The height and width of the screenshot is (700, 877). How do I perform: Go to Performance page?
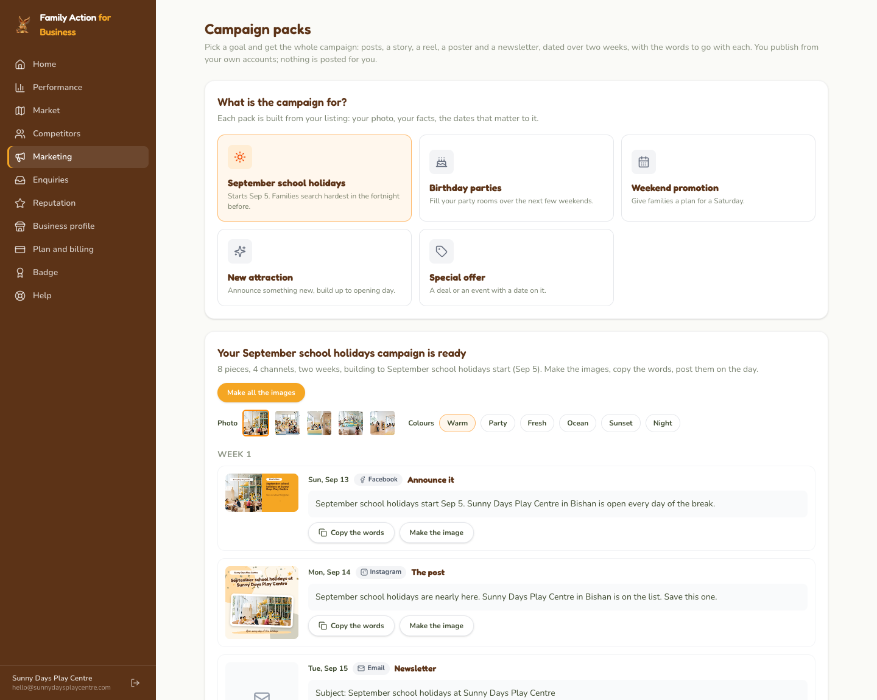tap(78, 87)
